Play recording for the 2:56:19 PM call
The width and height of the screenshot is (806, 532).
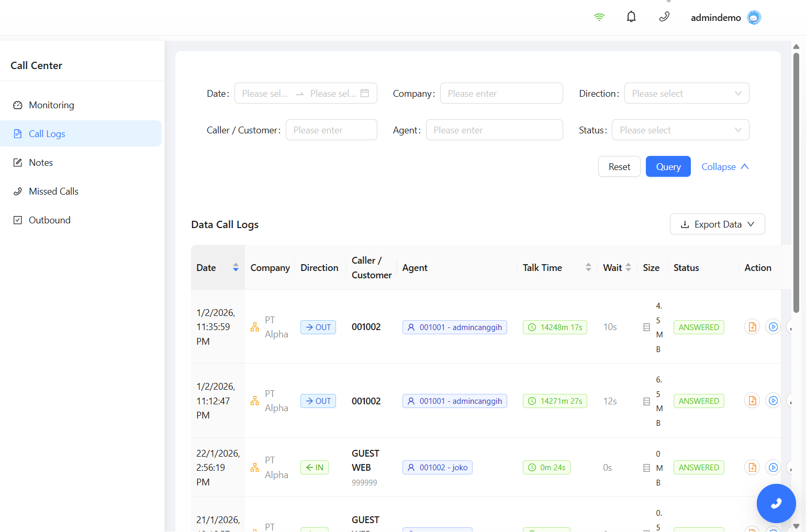click(773, 467)
